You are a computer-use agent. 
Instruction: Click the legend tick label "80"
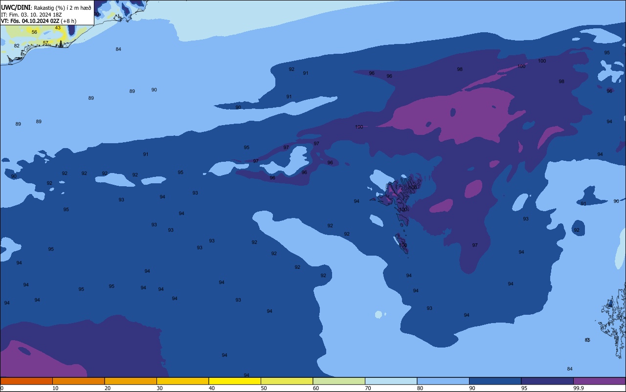point(420,388)
